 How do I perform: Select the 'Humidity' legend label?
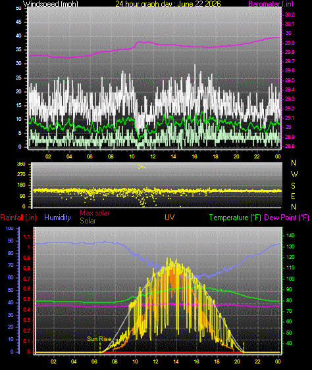click(57, 218)
